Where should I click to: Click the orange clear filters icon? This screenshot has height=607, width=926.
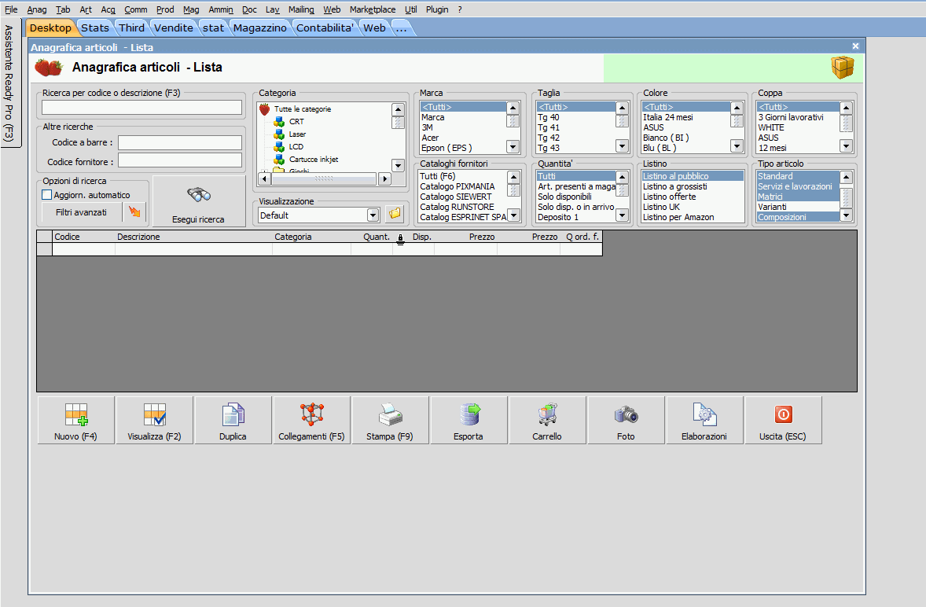(134, 212)
